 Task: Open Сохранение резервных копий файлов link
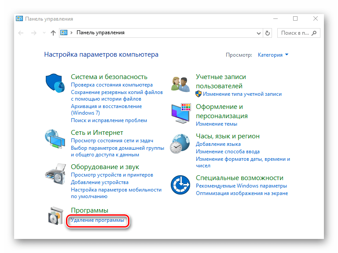(x=117, y=95)
